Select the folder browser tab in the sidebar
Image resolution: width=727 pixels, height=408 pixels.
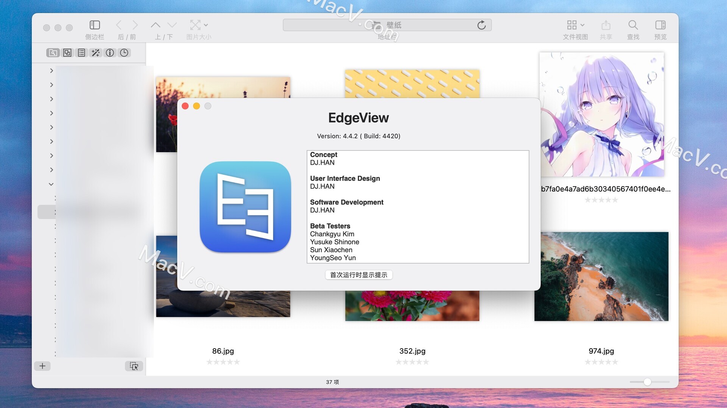53,53
